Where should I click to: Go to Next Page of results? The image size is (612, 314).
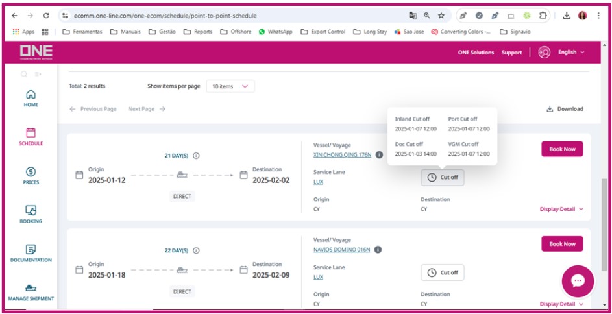[x=147, y=109]
